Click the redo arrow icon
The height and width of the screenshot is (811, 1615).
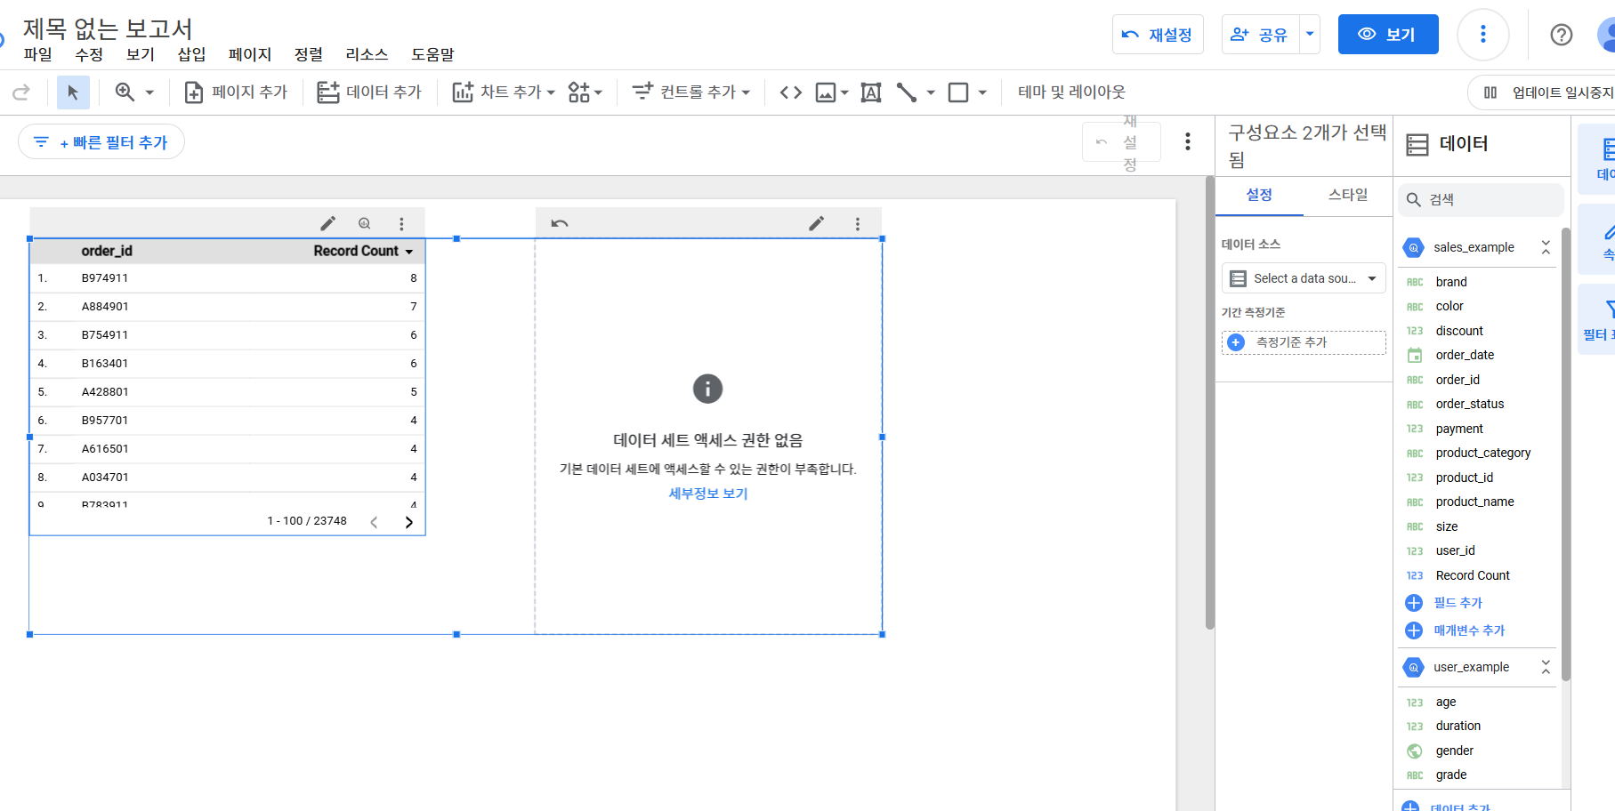(x=21, y=92)
